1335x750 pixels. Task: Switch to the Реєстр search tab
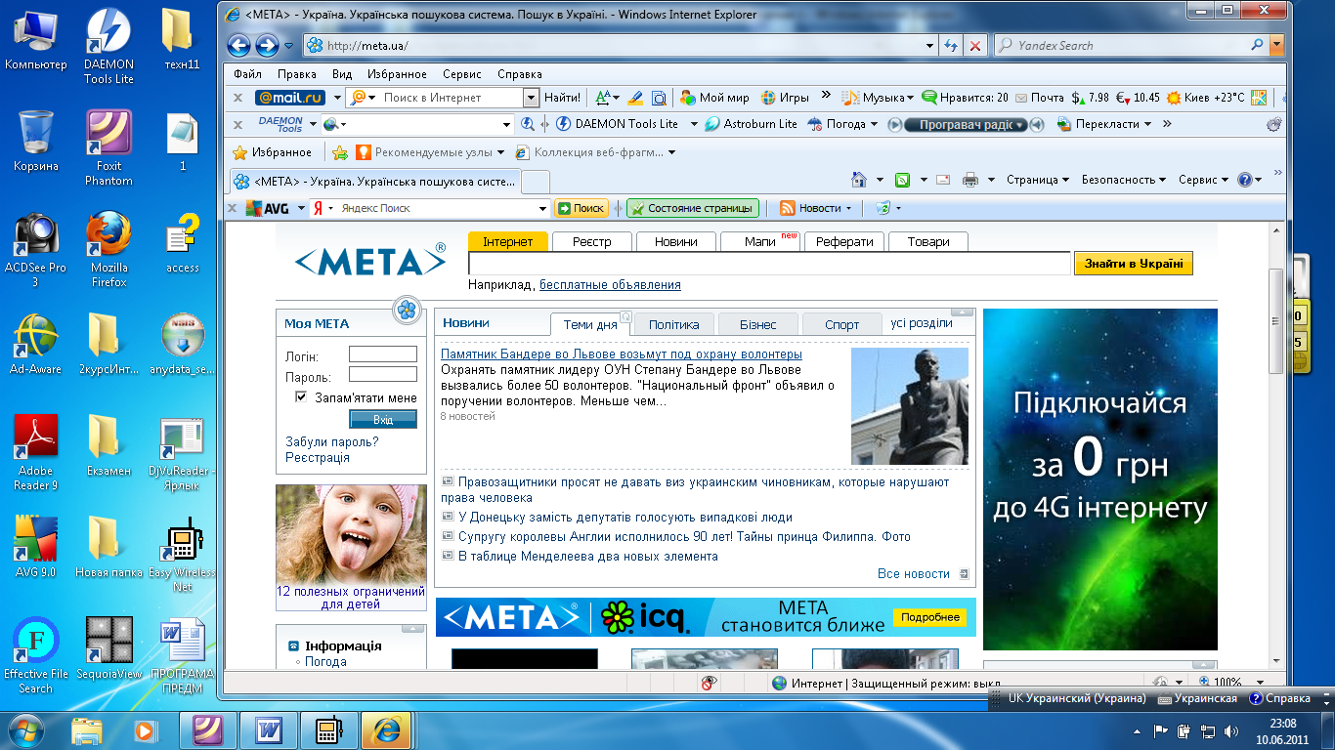(x=592, y=241)
